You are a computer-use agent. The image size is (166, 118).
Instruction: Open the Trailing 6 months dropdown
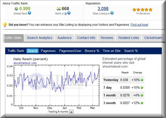(x=71, y=112)
